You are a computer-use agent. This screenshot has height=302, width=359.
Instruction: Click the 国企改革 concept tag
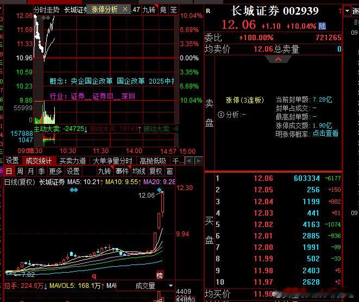(x=131, y=81)
